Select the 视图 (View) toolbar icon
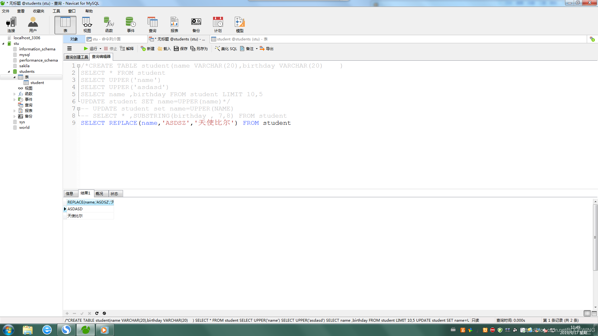The width and height of the screenshot is (598, 336). tap(87, 25)
